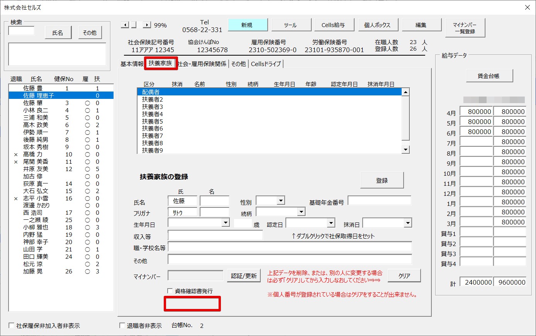Open the 続柄 dropdown list
The height and width of the screenshot is (336, 536).
point(301,212)
